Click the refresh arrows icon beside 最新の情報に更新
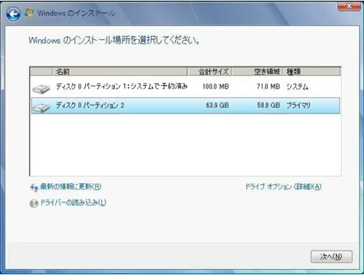Viewport: 364px width, 275px height. [x=34, y=188]
